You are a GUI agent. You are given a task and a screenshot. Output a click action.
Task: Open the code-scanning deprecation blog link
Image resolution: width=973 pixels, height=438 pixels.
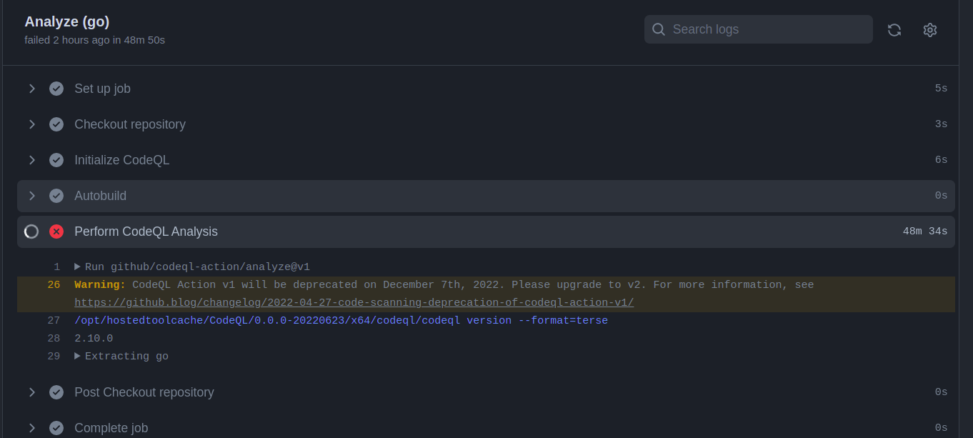(x=353, y=302)
